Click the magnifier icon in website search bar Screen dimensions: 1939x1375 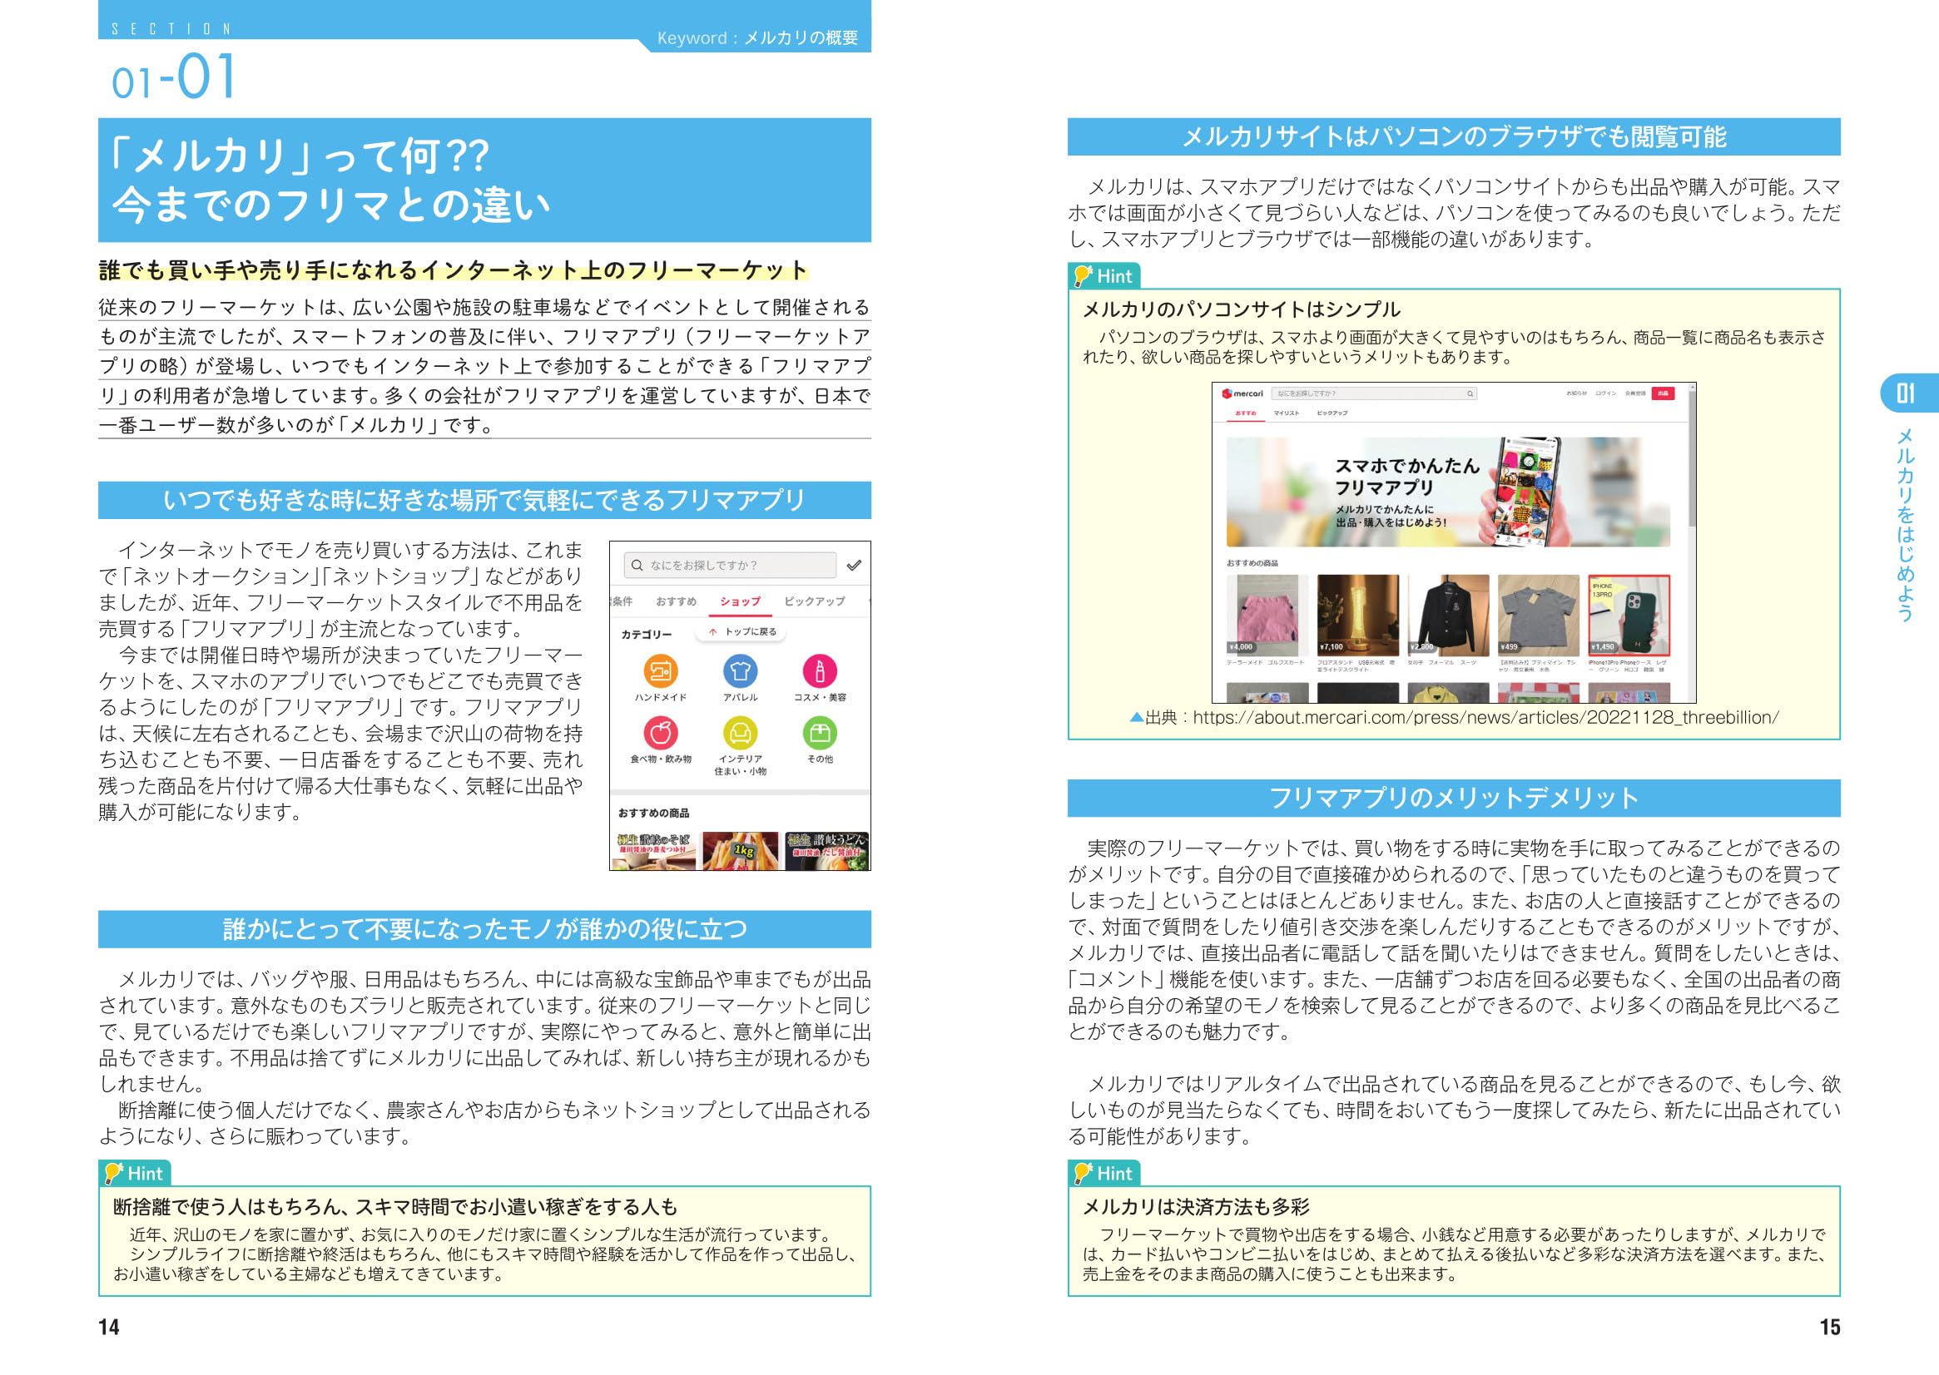1470,393
